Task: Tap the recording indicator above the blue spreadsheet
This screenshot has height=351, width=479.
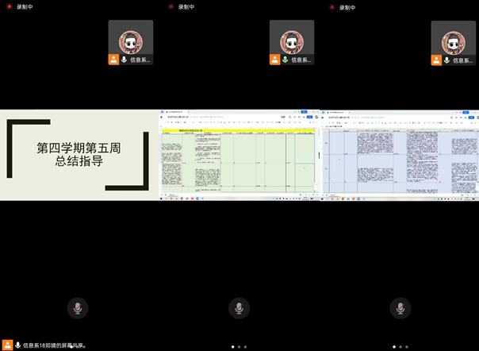Action: (331, 6)
